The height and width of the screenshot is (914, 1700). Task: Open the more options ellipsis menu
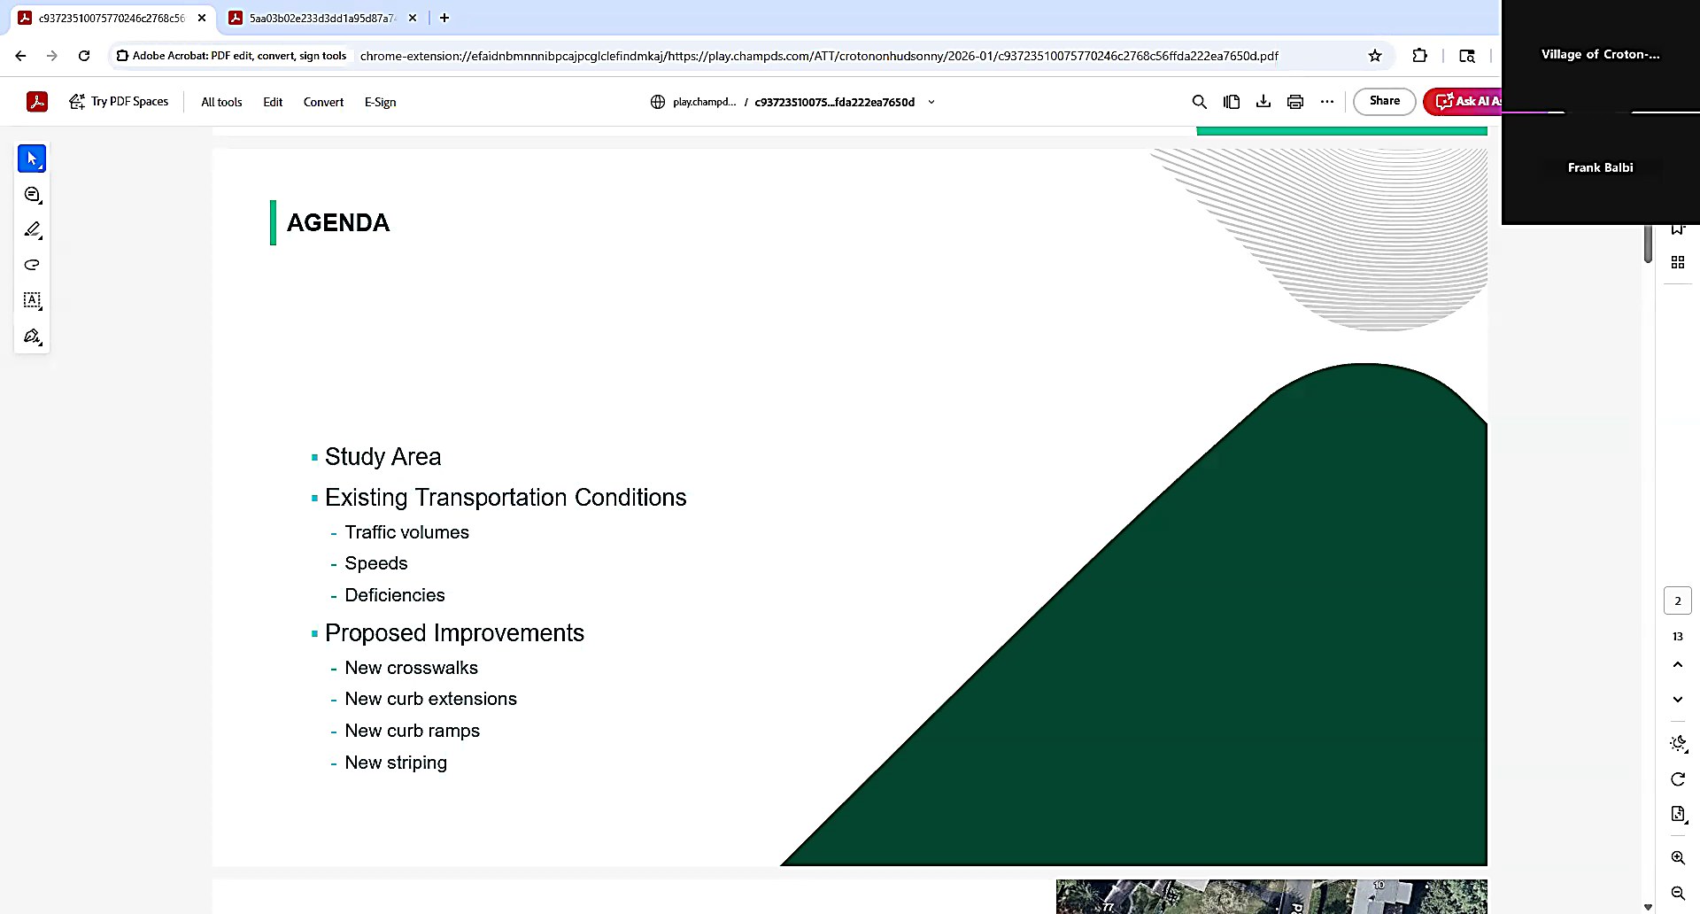pyautogui.click(x=1326, y=102)
